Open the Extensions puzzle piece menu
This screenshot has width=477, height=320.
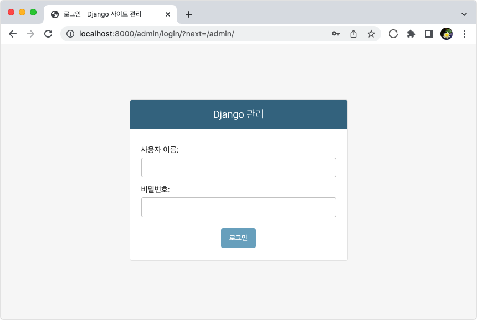(411, 34)
